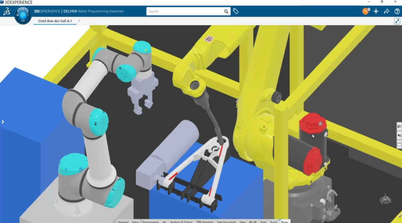Open the Cntrl Arm Arc Cell A.1 tab

(55, 21)
